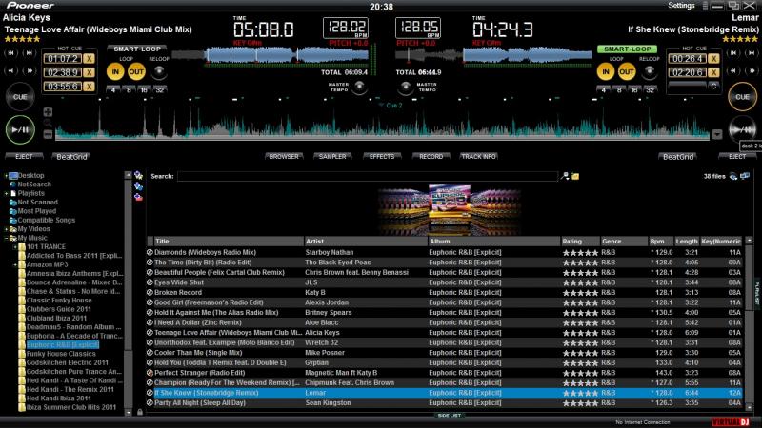
Task: Open the TRACK INFO tab
Action: 479,156
